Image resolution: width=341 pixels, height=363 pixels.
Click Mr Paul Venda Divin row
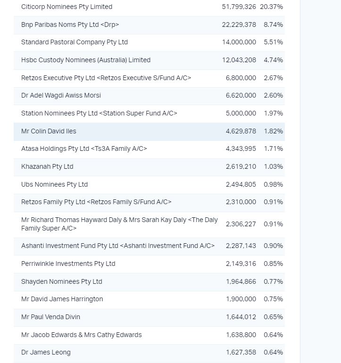click(149, 317)
